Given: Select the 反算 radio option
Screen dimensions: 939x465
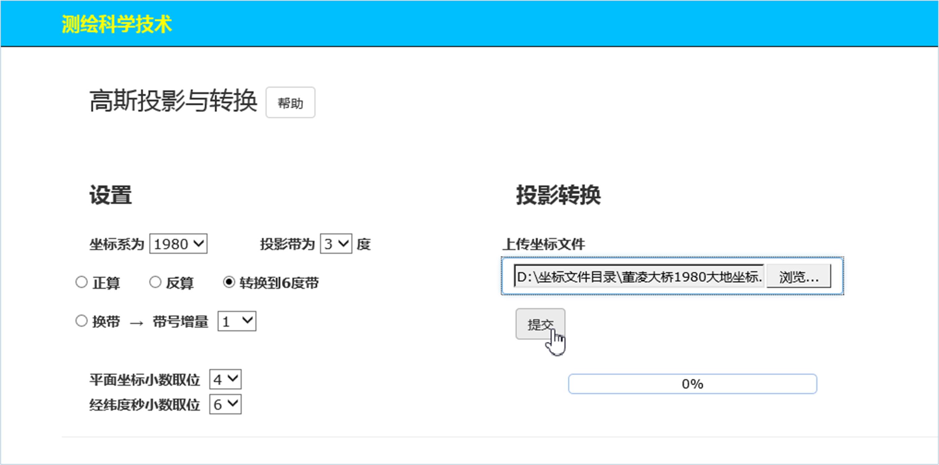Looking at the screenshot, I should [x=155, y=282].
